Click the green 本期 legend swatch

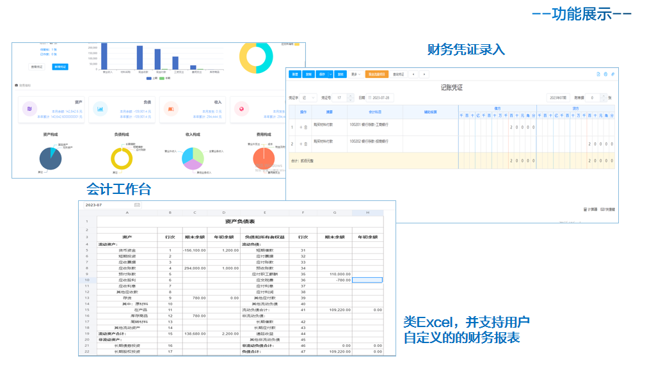point(161,78)
